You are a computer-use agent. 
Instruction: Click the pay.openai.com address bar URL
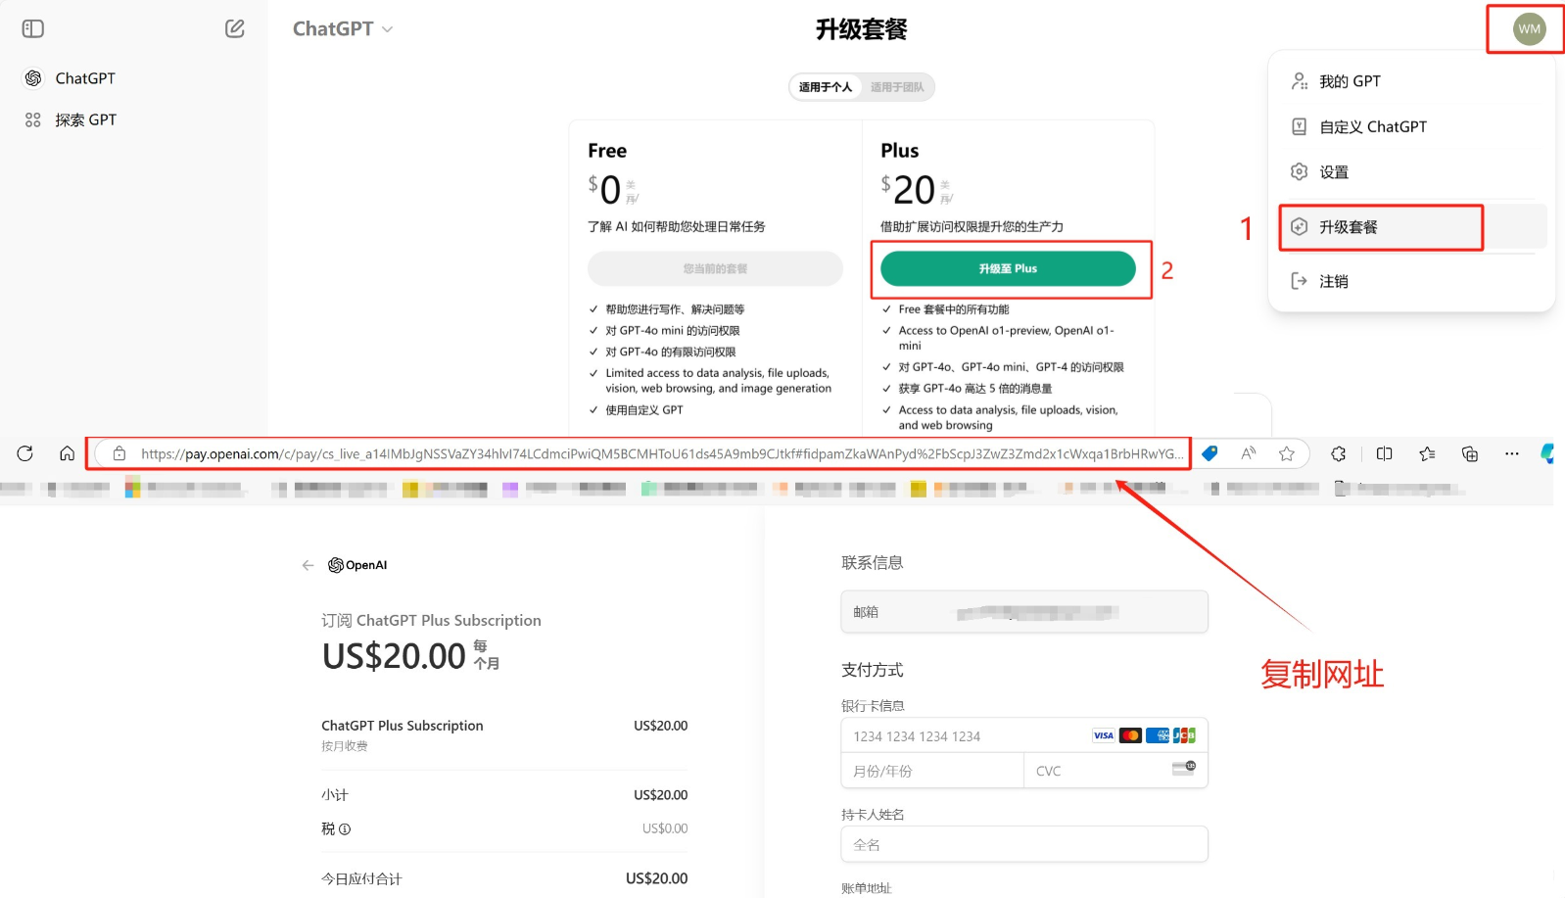(x=661, y=453)
